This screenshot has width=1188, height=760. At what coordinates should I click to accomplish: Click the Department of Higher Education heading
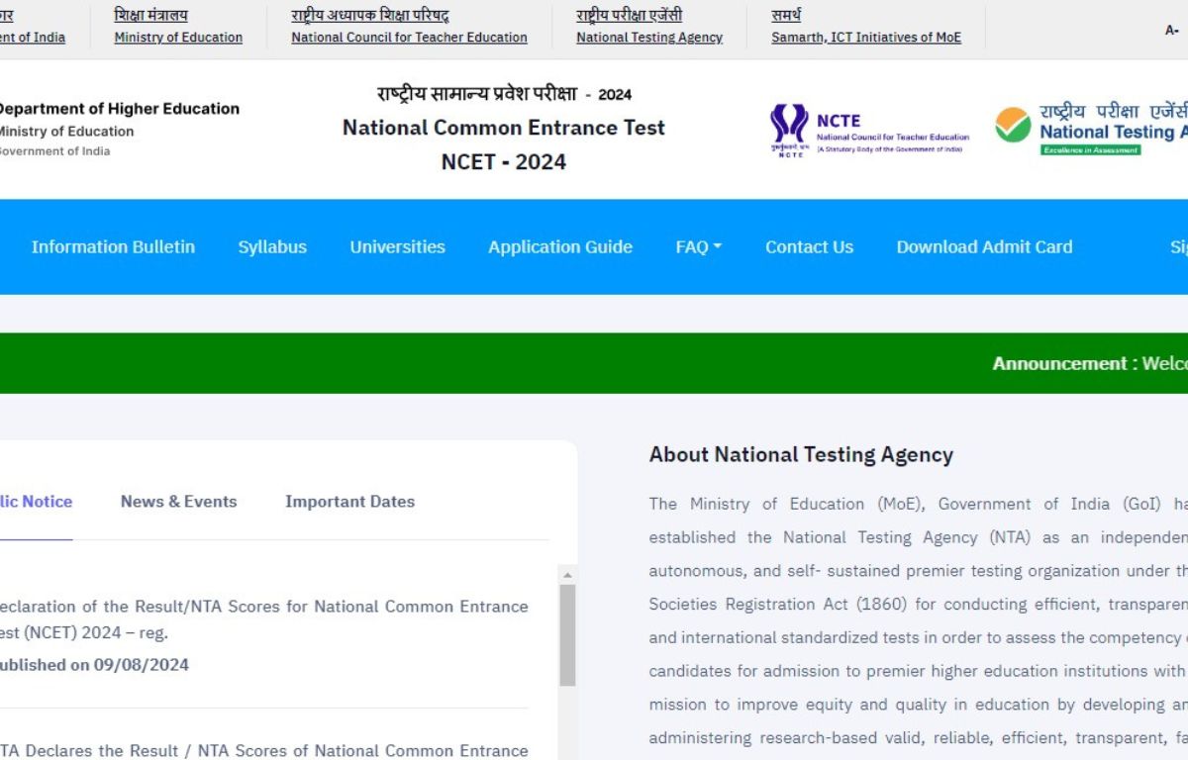(x=118, y=109)
